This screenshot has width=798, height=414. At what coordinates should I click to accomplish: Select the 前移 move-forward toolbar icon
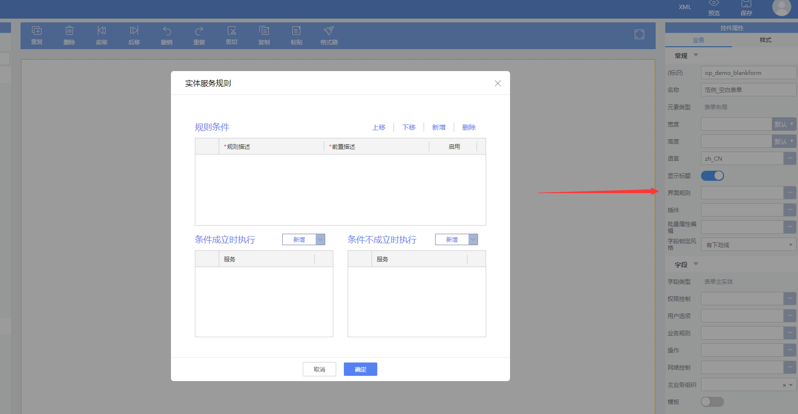click(102, 31)
